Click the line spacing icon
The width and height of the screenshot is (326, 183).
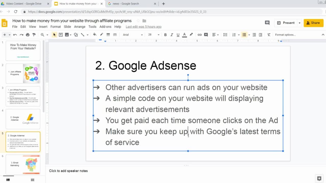click(x=225, y=35)
